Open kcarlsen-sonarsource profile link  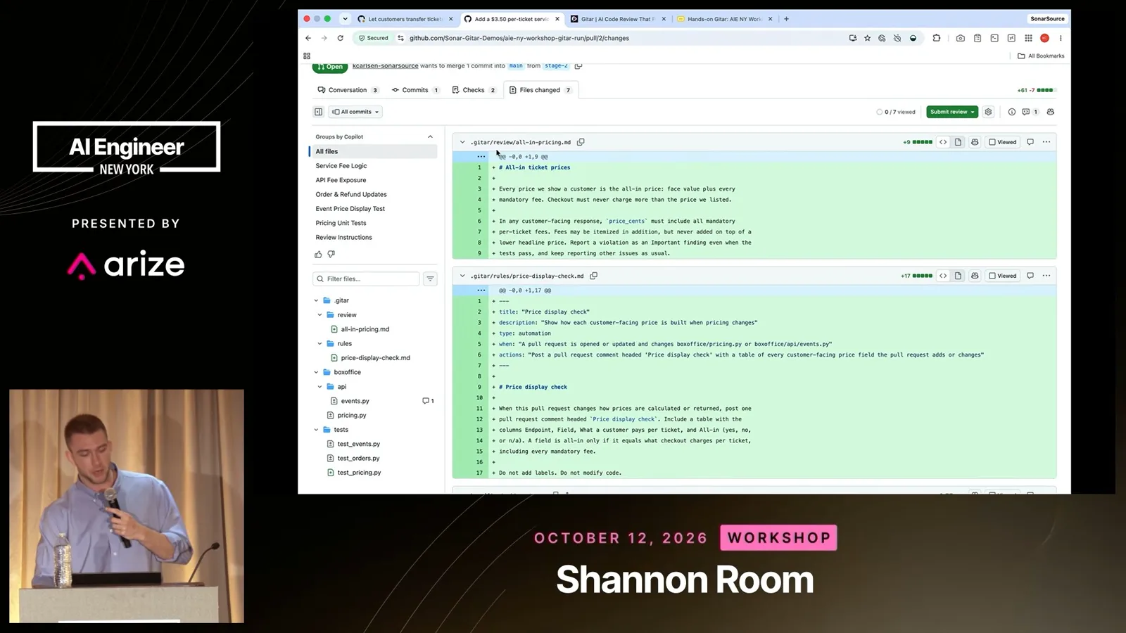point(385,65)
